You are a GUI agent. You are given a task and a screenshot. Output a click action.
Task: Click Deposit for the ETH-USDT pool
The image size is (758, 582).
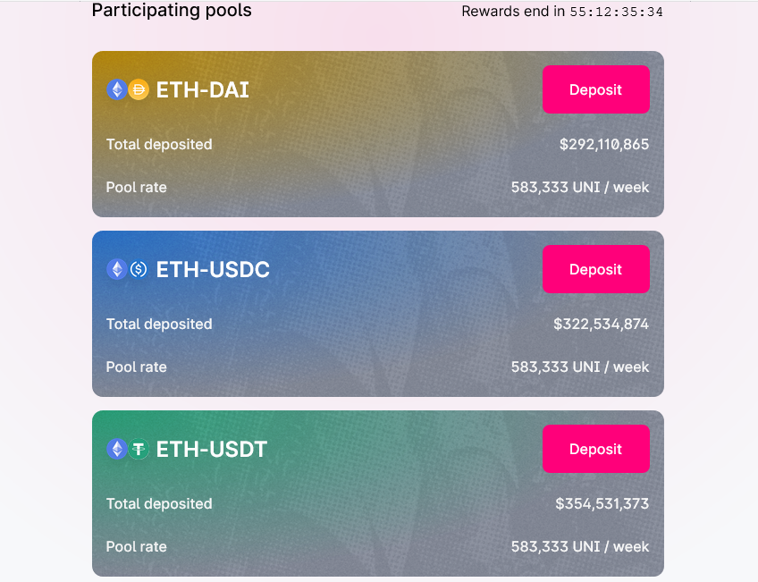pos(595,449)
